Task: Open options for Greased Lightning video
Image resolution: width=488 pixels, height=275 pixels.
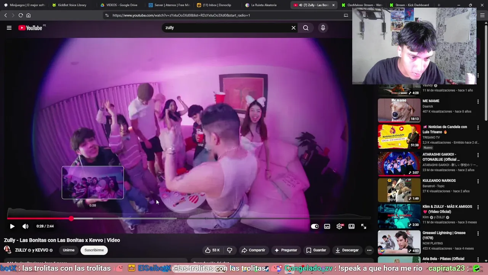Action: point(478,233)
